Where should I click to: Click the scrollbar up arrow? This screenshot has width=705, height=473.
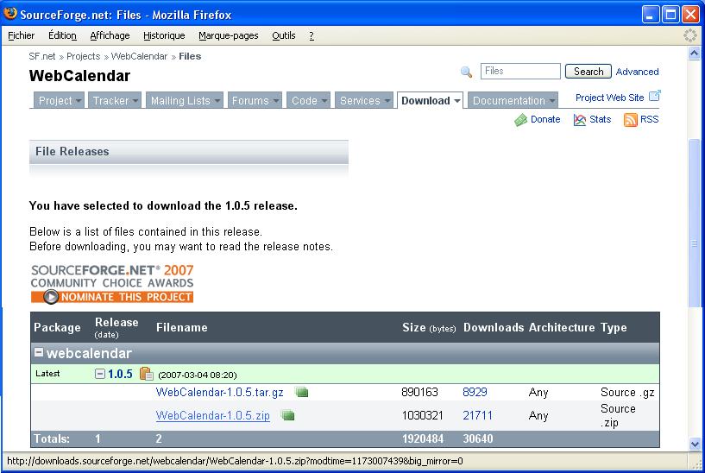pyautogui.click(x=694, y=54)
